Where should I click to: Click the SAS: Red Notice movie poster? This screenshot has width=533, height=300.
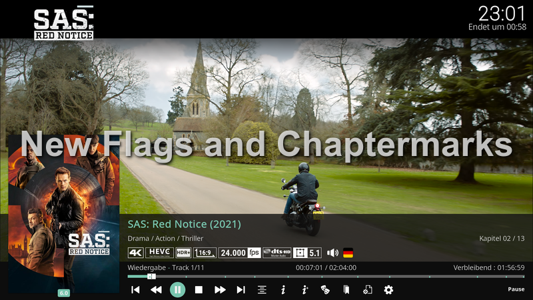coord(64,213)
